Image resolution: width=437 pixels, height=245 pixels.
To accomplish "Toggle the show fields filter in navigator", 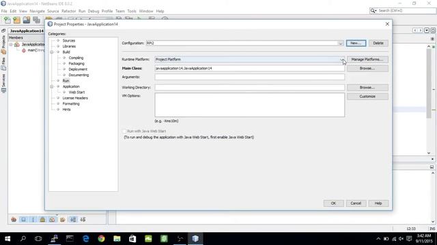I will tap(23, 219).
